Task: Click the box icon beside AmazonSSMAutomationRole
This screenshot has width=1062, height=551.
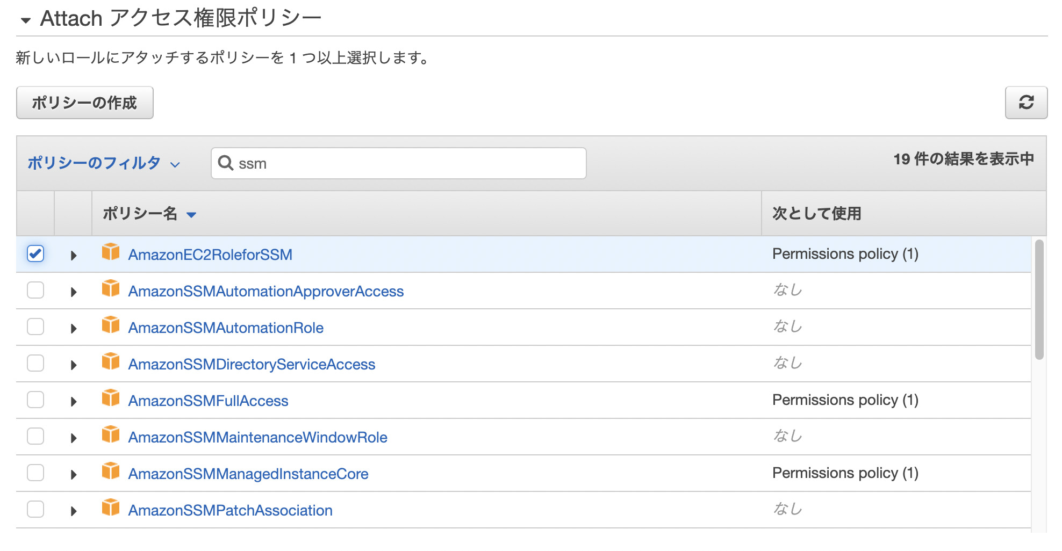Action: 111,325
